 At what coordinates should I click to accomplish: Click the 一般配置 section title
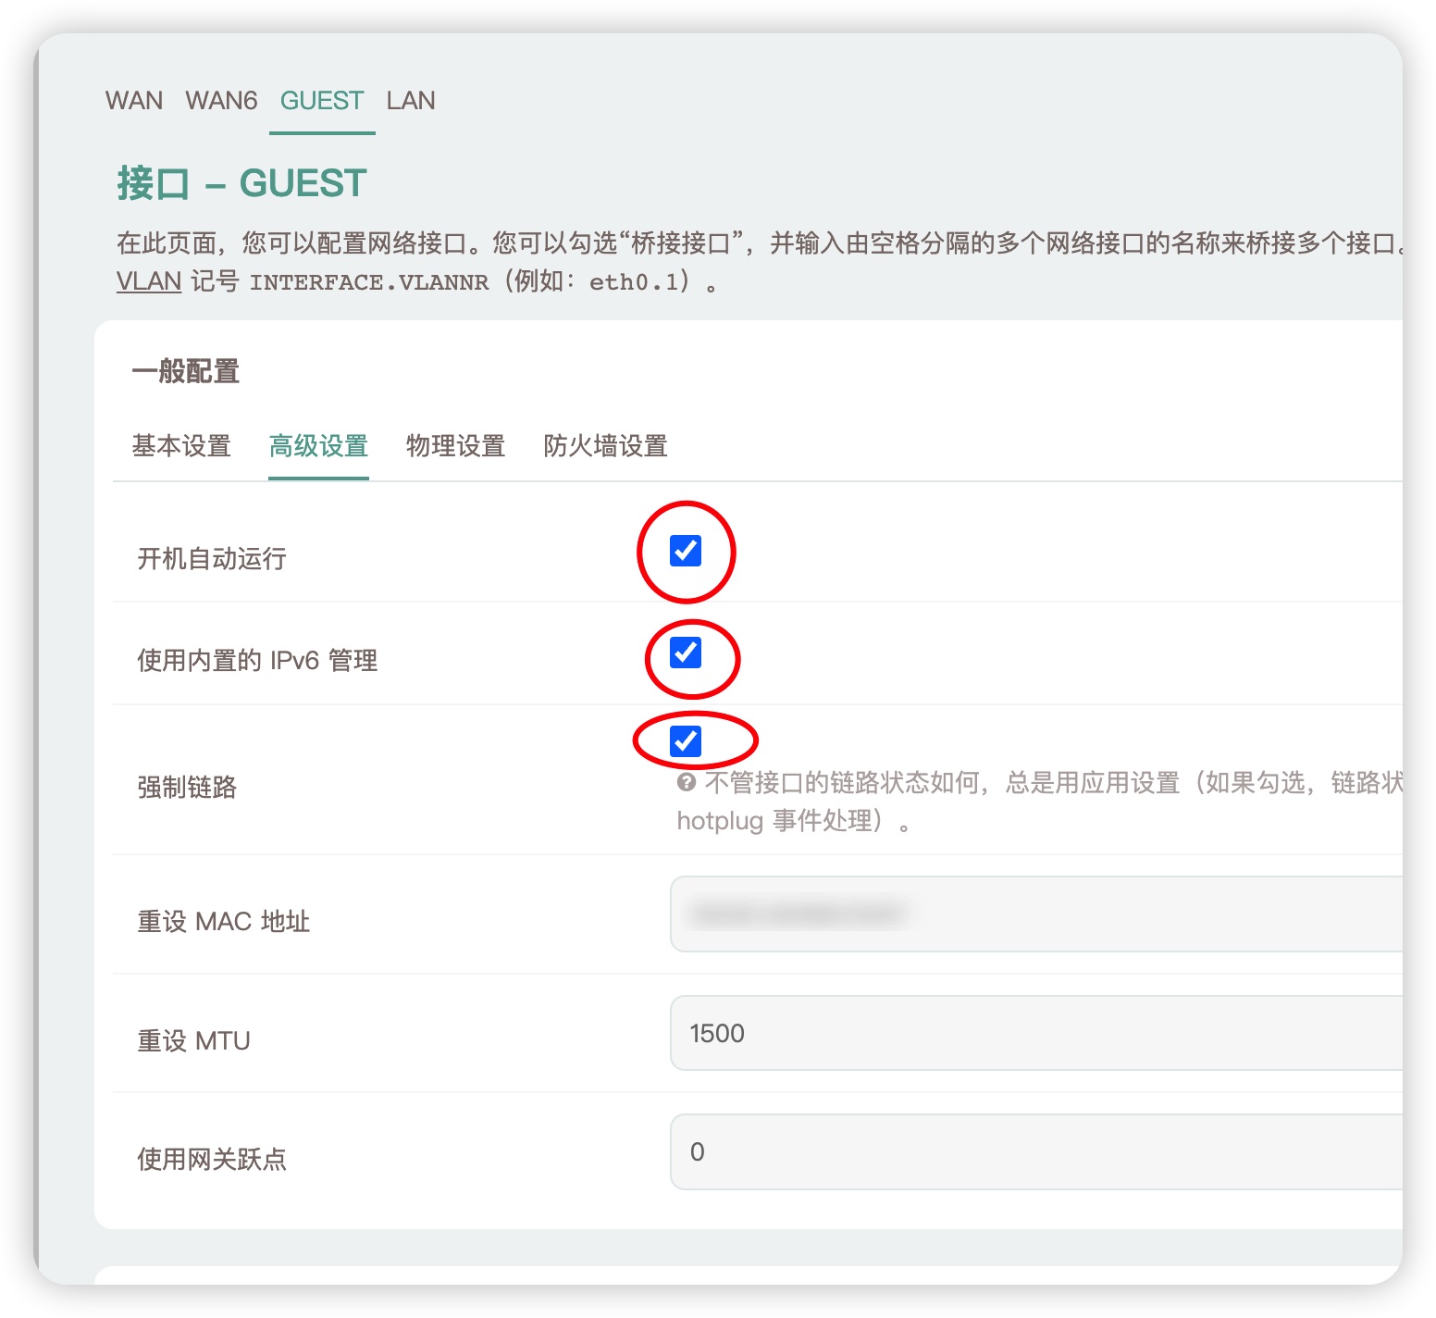[185, 370]
